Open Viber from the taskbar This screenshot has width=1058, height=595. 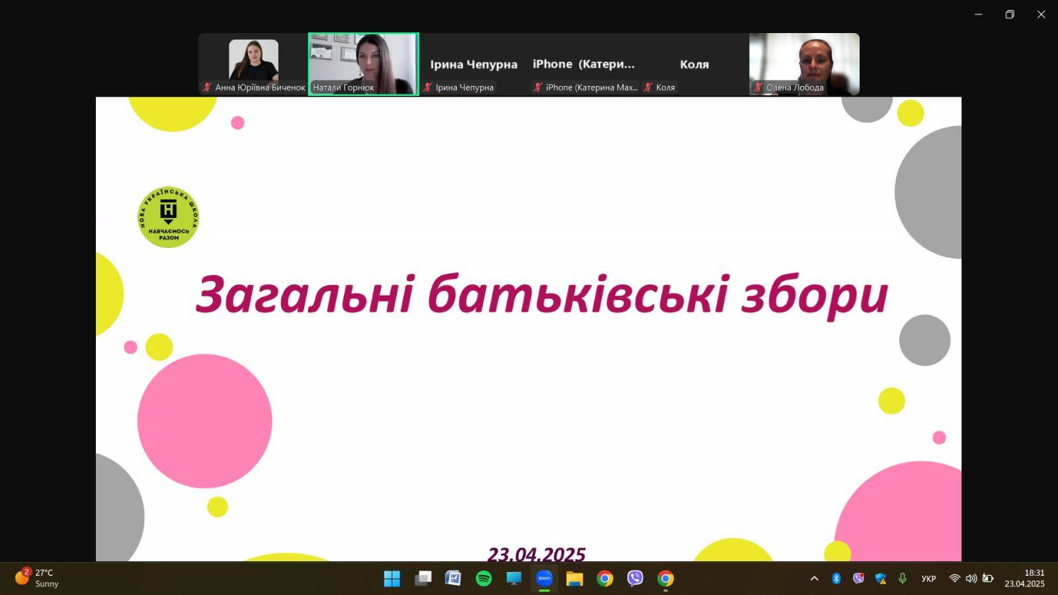pos(635,578)
